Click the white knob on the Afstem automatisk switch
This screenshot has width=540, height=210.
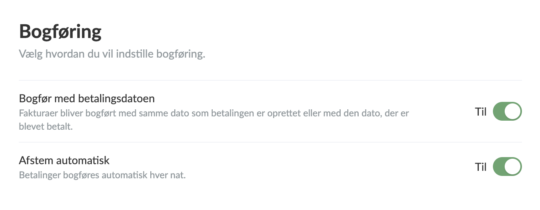pos(513,167)
